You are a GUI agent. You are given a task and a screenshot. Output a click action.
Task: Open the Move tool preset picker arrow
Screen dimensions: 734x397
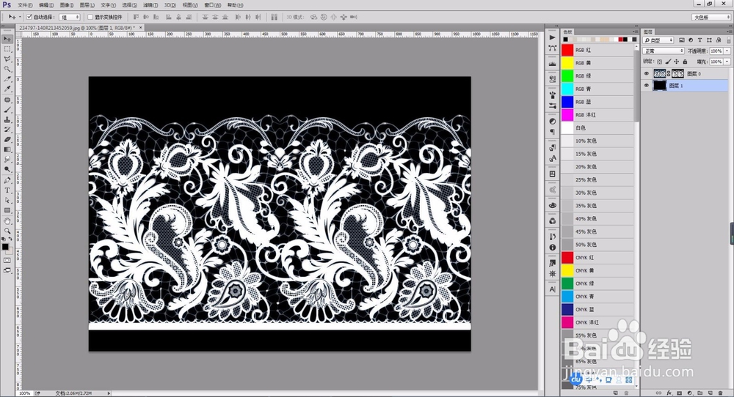click(20, 17)
